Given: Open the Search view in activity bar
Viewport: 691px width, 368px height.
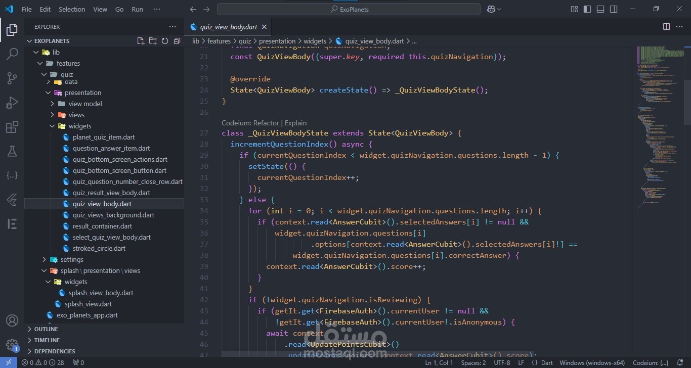Looking at the screenshot, I should (12, 54).
